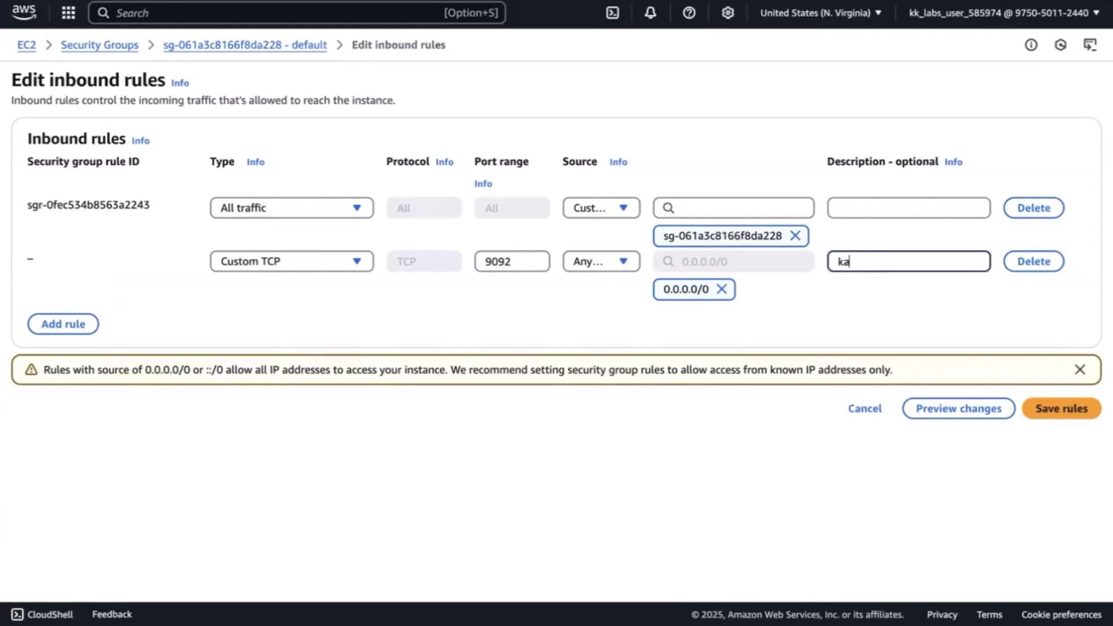Expand the Anywhere source dropdown
Viewport: 1113px width, 626px height.
[601, 261]
